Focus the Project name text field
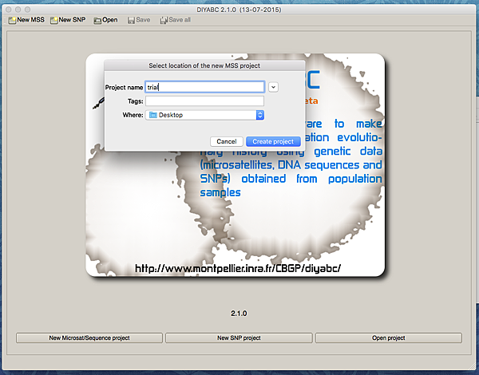Screen dimensions: 479x375 [204, 87]
